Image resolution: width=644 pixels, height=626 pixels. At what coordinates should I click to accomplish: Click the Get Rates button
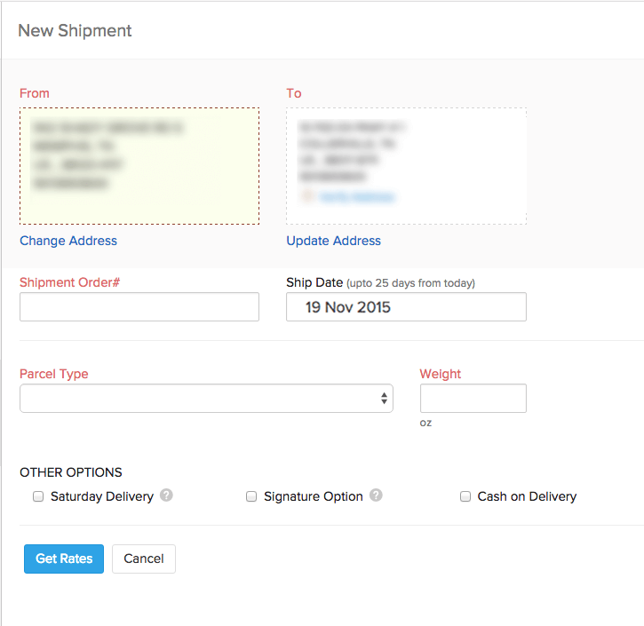pyautogui.click(x=64, y=559)
